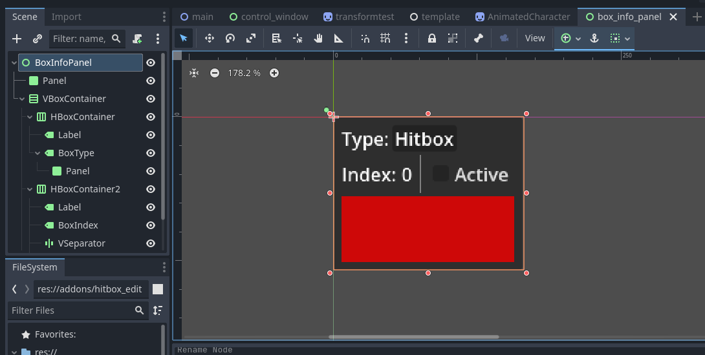Add a new node with plus icon
This screenshot has width=705, height=355.
17,39
